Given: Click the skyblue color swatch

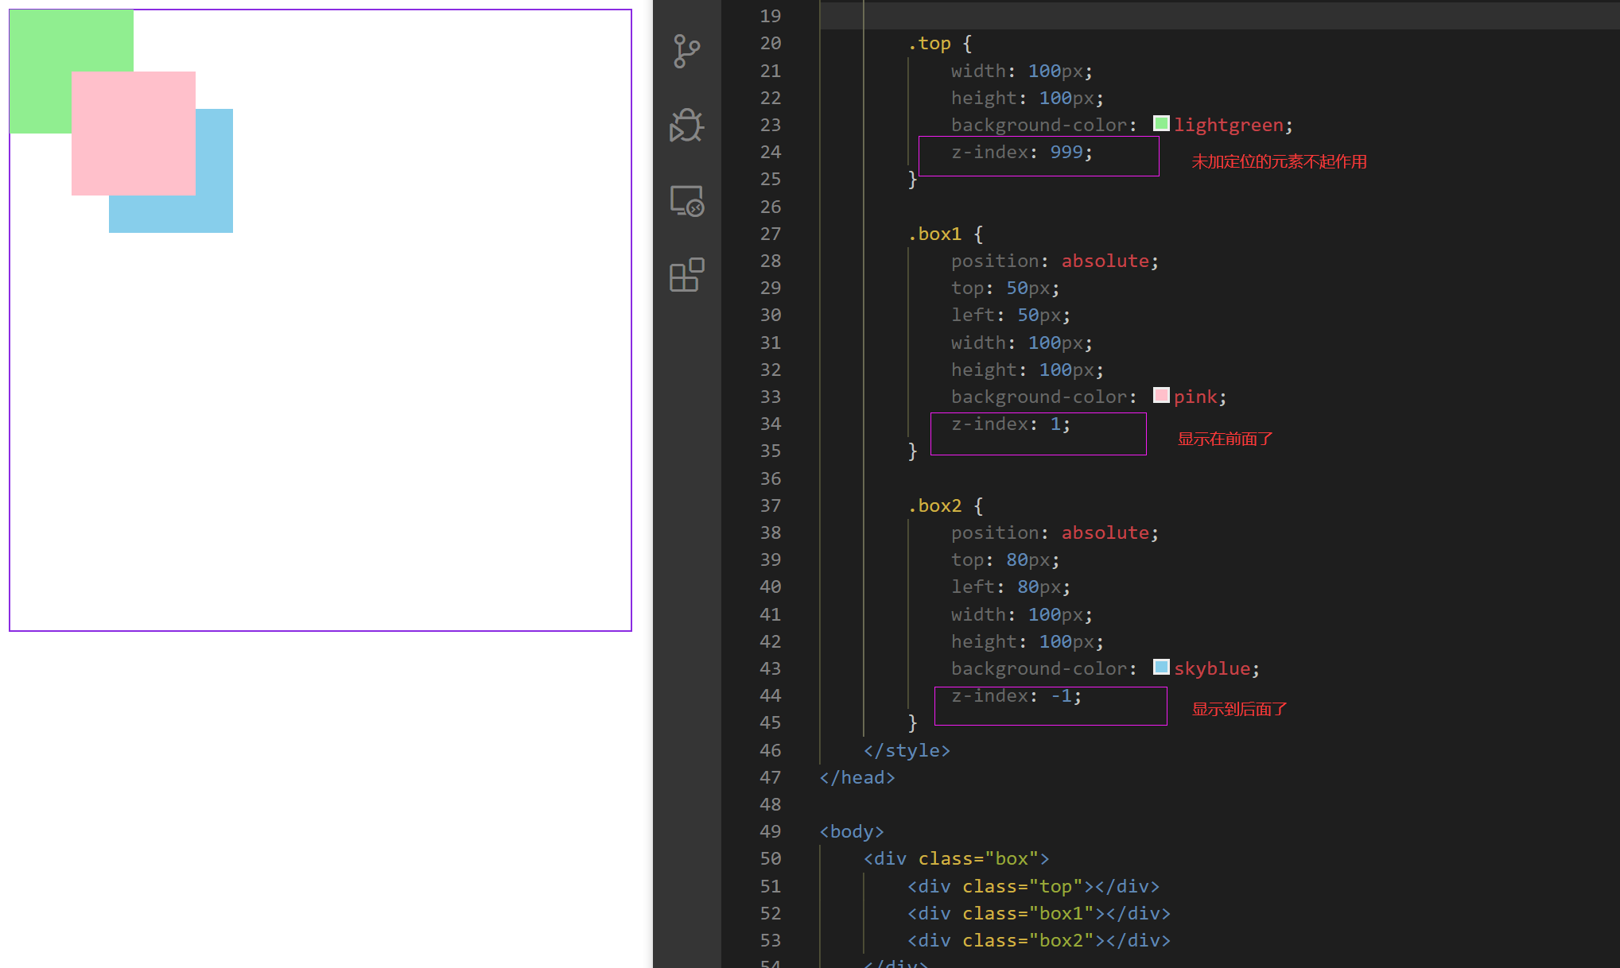Looking at the screenshot, I should point(1161,668).
